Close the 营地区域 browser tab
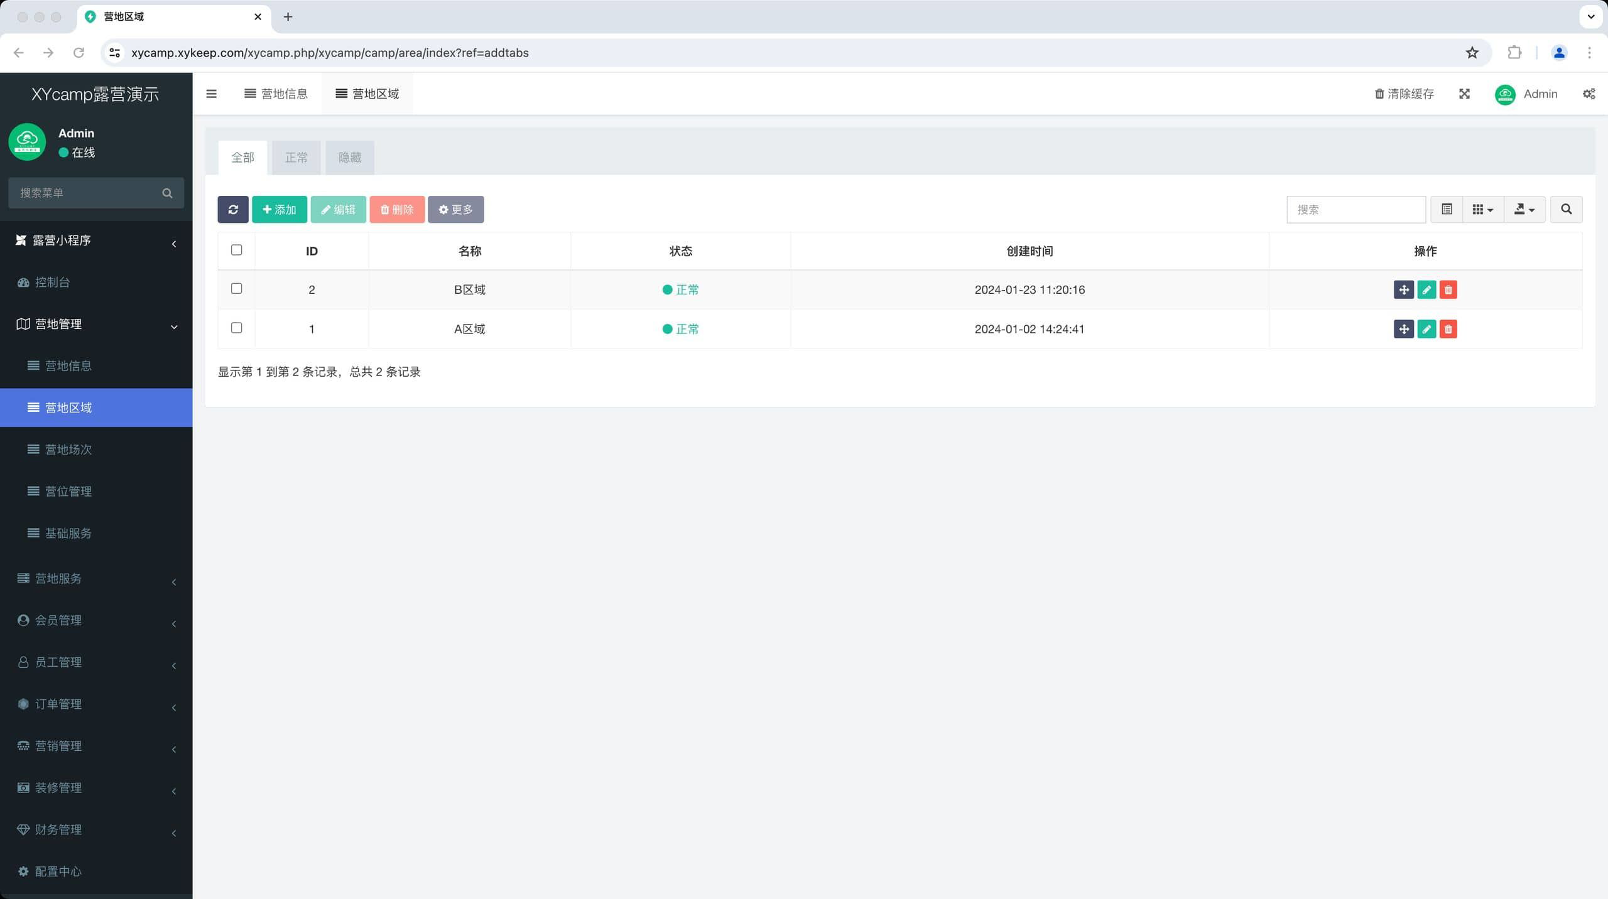 (x=258, y=17)
